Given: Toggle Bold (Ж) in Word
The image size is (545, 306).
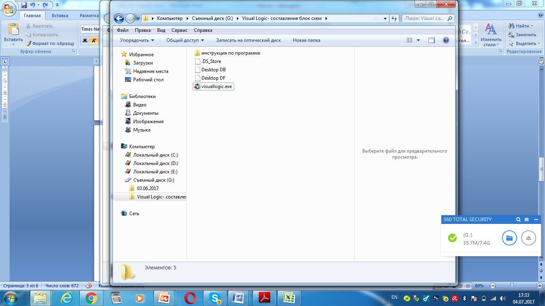Looking at the screenshot, I should coord(85,40).
